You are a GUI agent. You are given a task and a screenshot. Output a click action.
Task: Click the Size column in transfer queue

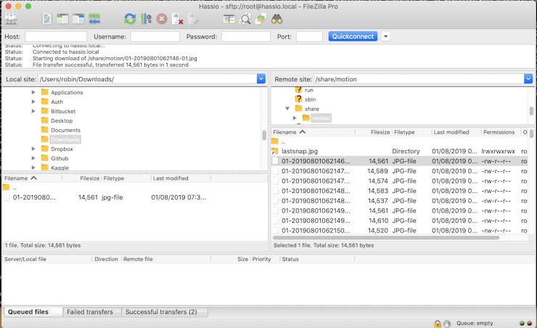(231, 259)
